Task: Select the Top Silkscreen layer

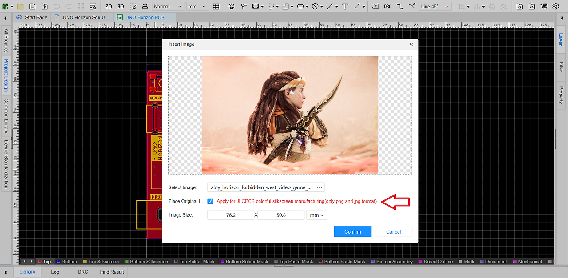Action: click(100, 262)
